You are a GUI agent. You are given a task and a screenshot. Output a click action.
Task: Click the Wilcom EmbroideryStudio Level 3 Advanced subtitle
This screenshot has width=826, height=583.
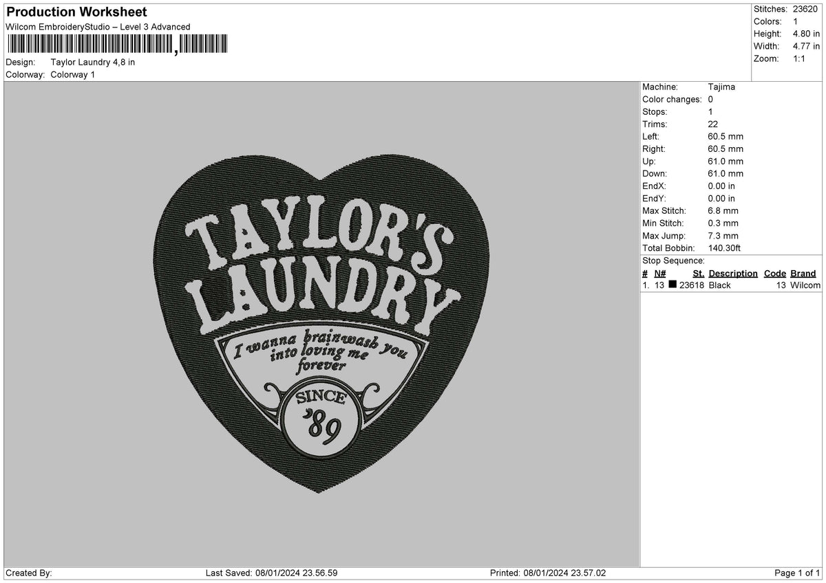point(96,27)
